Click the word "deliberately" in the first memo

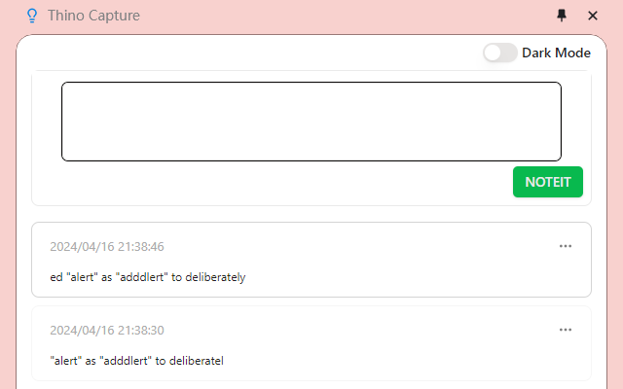tap(214, 277)
